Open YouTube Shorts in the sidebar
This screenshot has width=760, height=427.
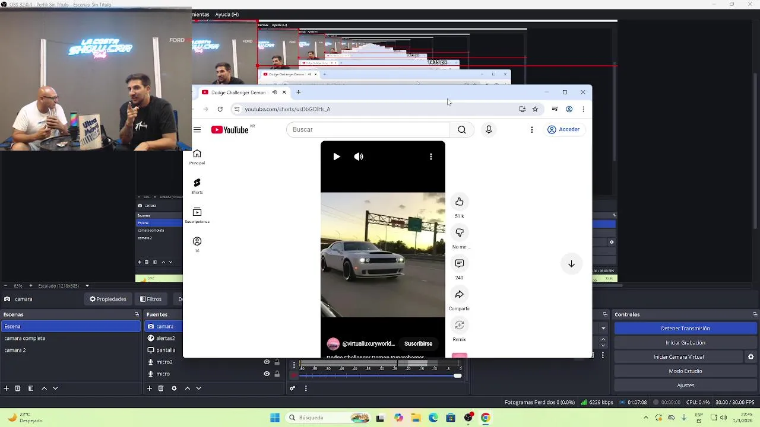[197, 186]
